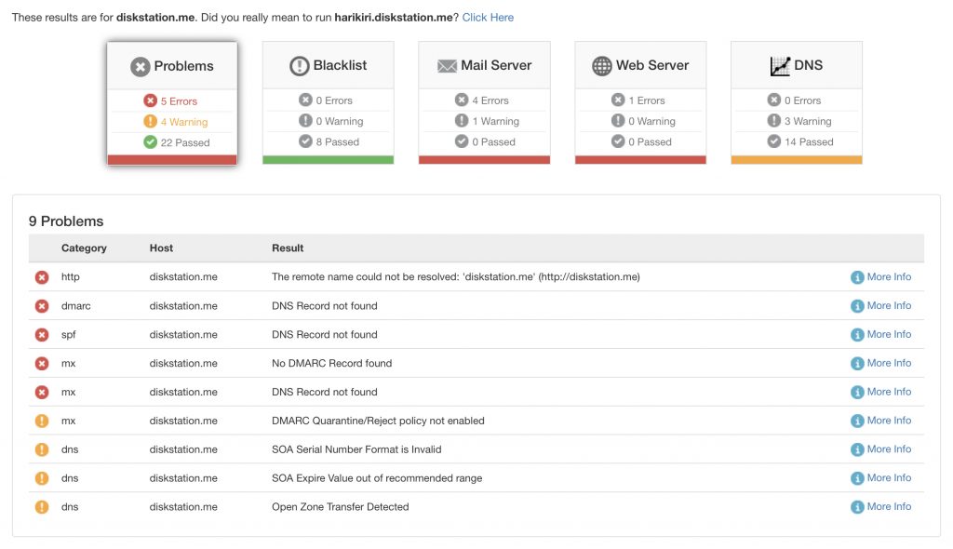Click info icon beside spf More Info
This screenshot has width=953, height=549.
(x=857, y=335)
